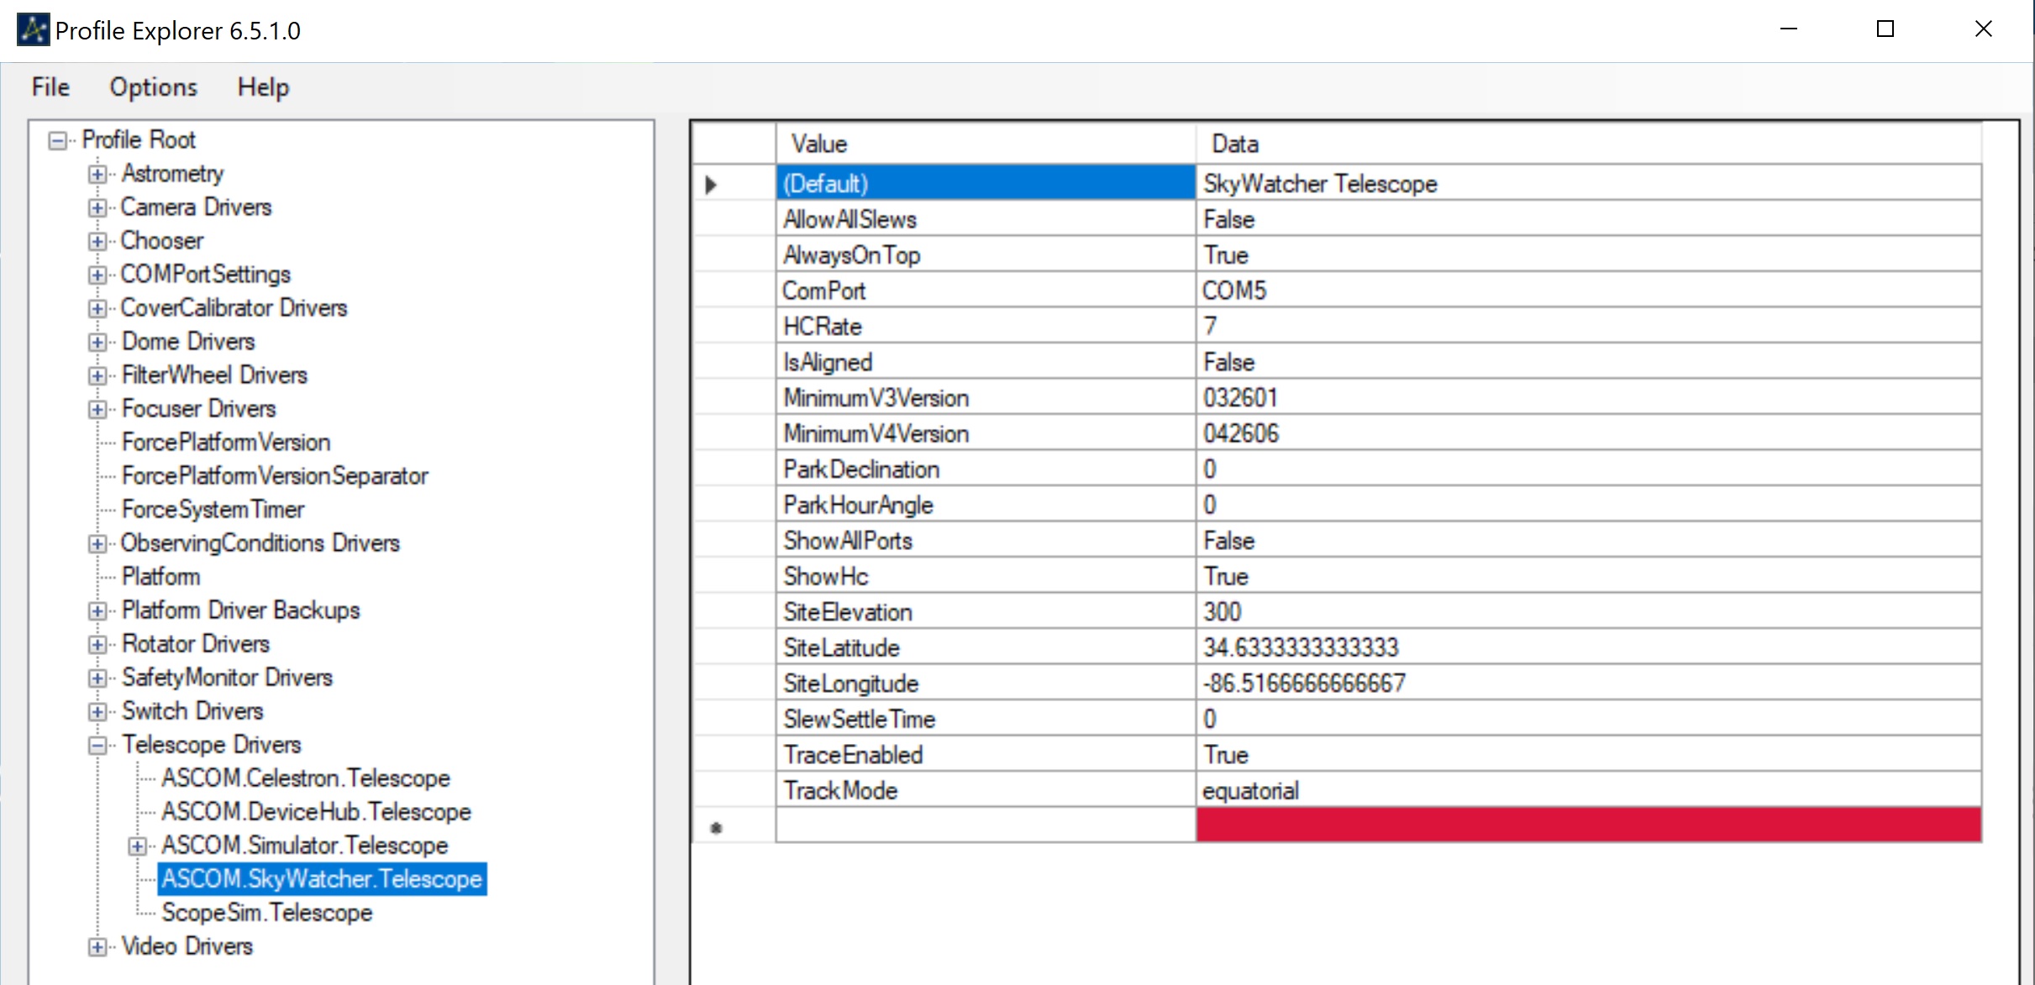Select ASCOM.SkyWatcher.Telescope in the tree
The height and width of the screenshot is (985, 2035).
pyautogui.click(x=322, y=878)
